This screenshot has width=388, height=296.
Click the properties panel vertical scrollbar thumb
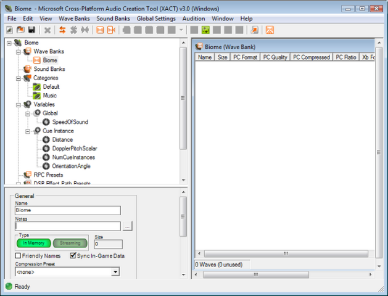[183, 216]
